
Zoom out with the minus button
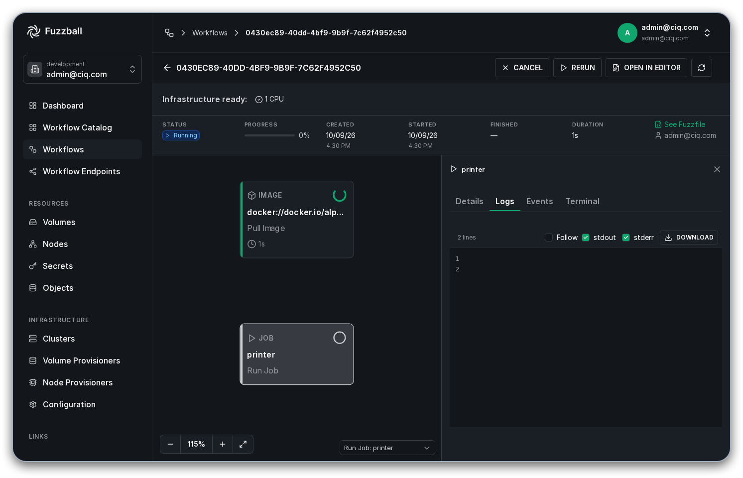click(x=170, y=444)
